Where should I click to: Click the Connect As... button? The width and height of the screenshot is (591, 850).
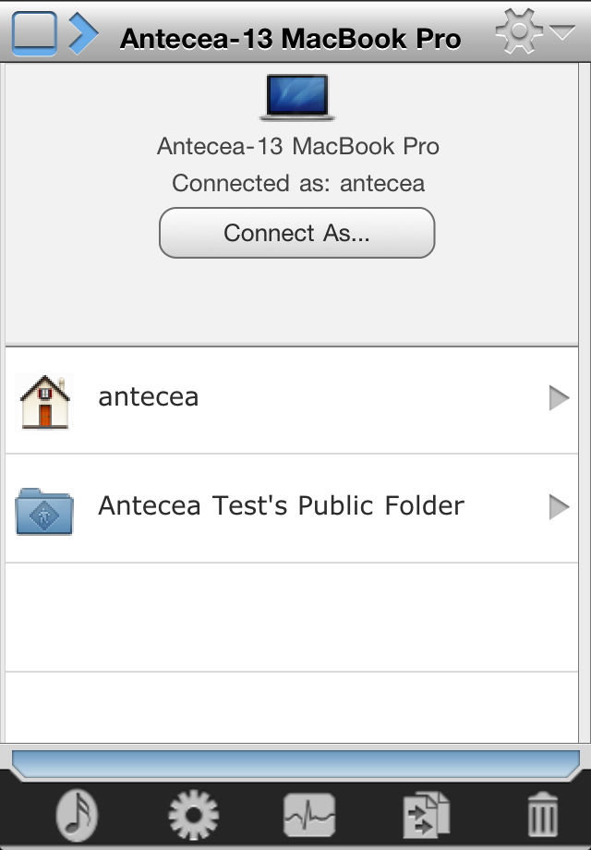(x=296, y=233)
